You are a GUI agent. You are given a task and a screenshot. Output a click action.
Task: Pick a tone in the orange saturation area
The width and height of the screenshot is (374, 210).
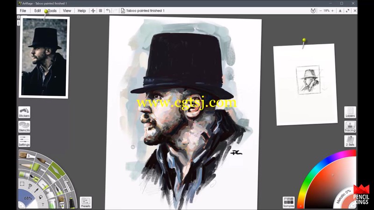click(333, 175)
